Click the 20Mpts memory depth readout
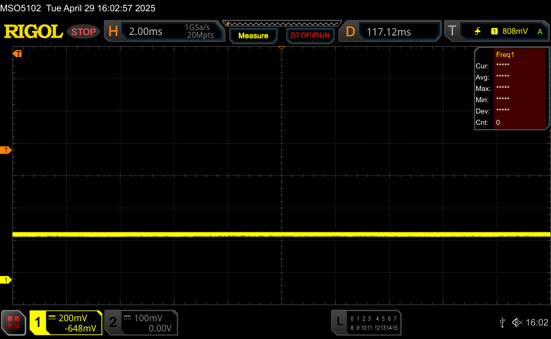The width and height of the screenshot is (551, 339). 200,35
